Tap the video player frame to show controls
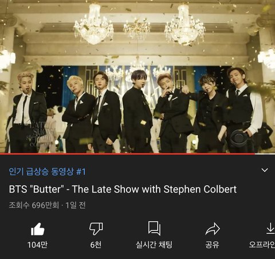This screenshot has height=259, width=275. pos(137,76)
